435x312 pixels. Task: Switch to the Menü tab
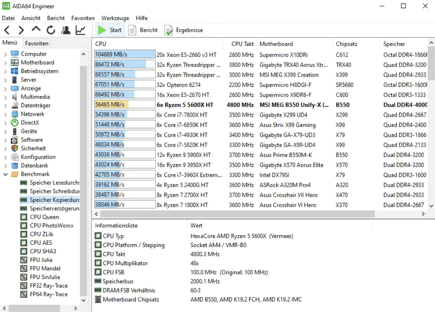point(10,43)
